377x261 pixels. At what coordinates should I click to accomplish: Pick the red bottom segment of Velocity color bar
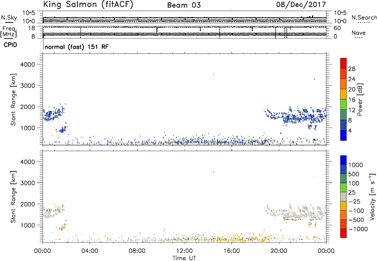pos(344,233)
